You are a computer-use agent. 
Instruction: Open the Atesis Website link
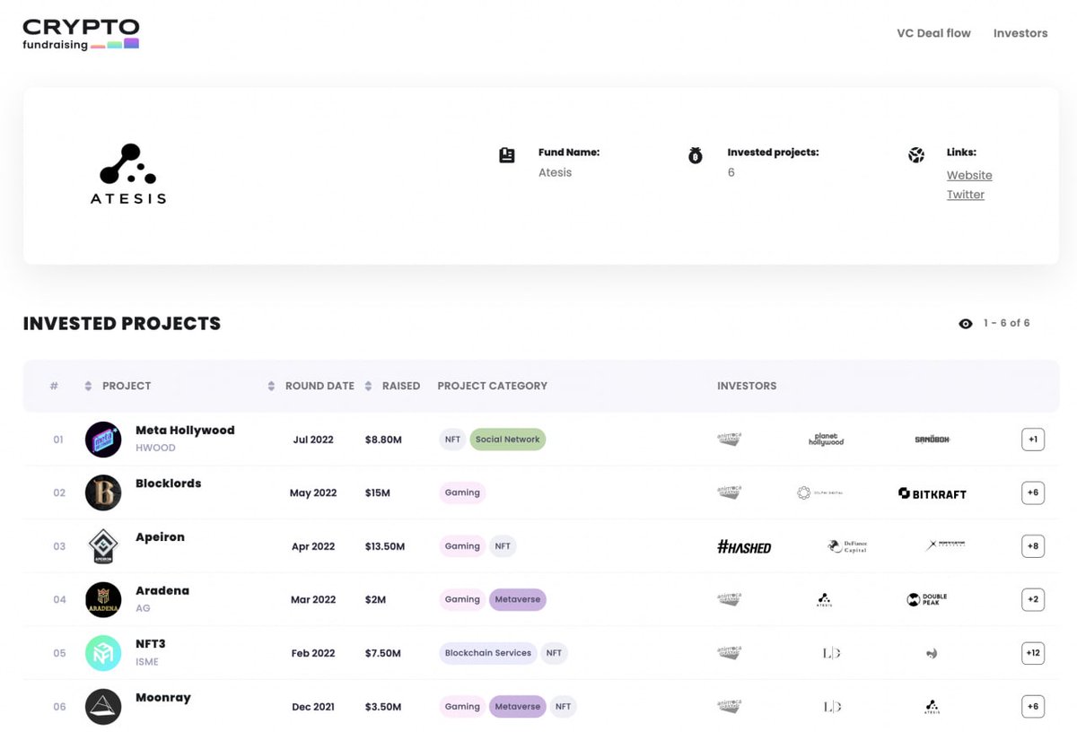[969, 176]
